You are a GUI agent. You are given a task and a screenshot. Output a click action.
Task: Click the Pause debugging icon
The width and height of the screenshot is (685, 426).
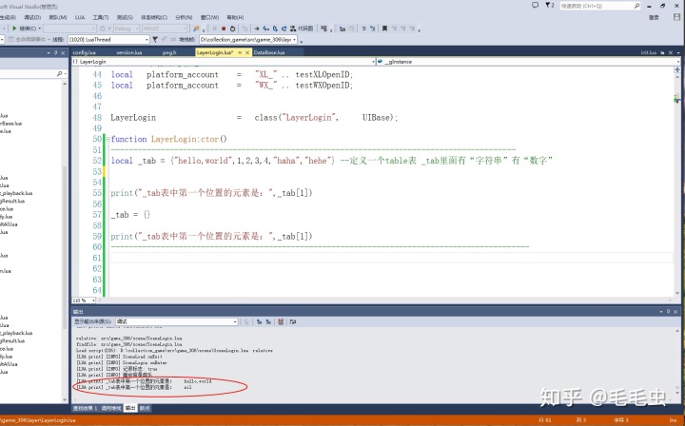click(x=214, y=29)
